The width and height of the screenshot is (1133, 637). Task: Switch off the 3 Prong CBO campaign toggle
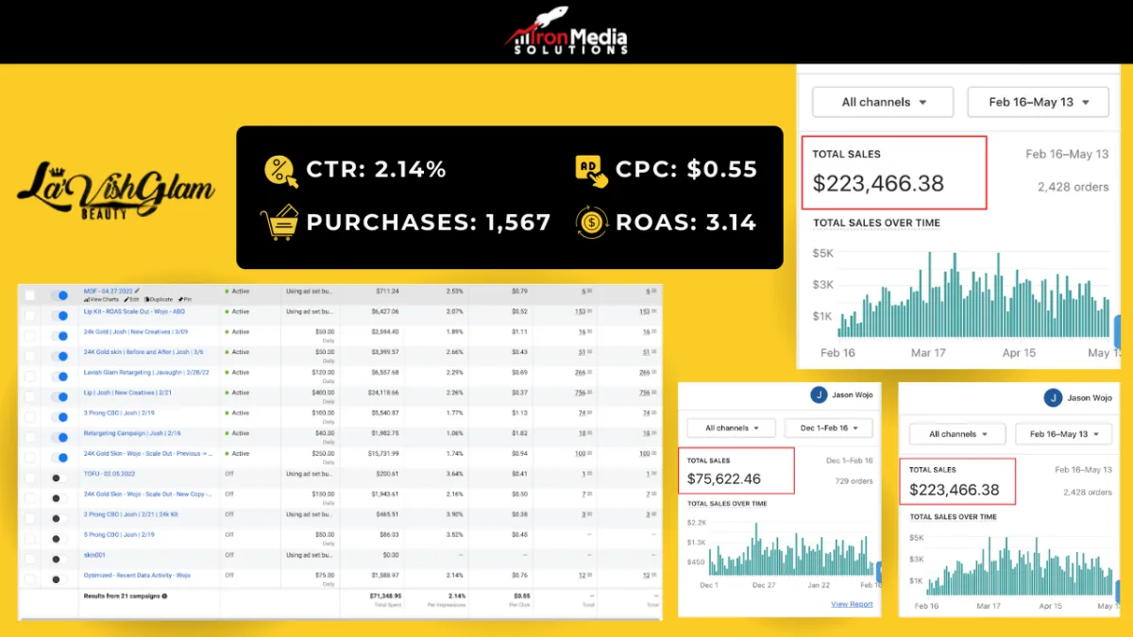click(x=59, y=417)
